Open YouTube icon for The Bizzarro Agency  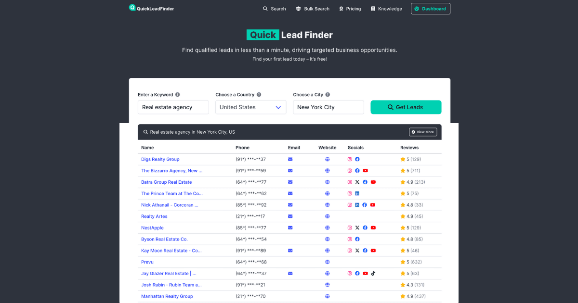(366, 171)
